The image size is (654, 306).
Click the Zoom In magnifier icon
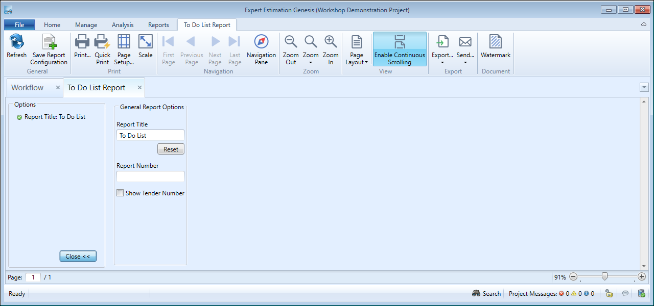[x=331, y=43]
